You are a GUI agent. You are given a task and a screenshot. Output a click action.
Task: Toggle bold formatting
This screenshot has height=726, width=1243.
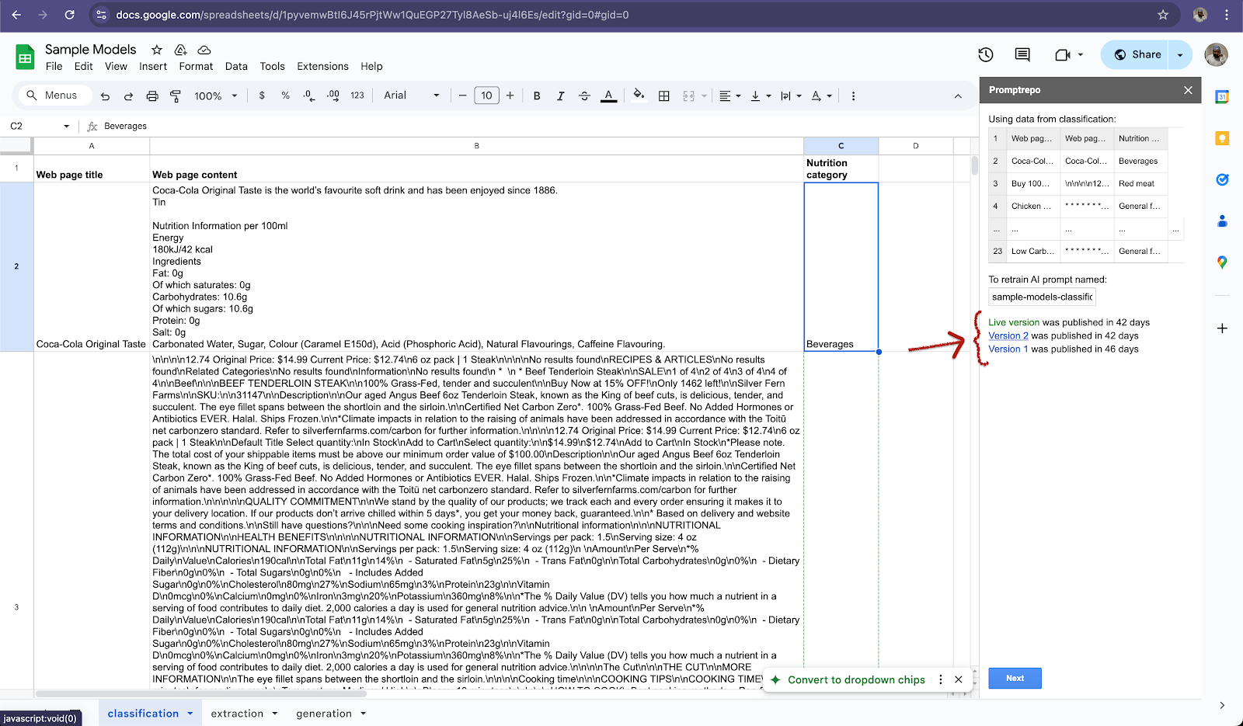[536, 96]
